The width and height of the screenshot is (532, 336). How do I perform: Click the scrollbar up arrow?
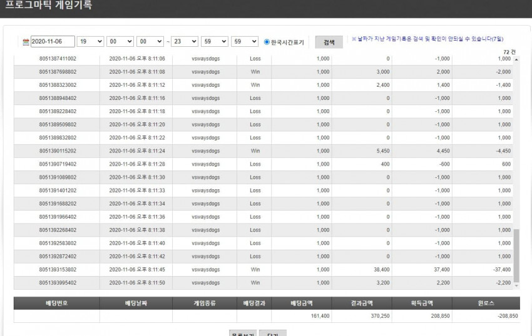pos(516,59)
